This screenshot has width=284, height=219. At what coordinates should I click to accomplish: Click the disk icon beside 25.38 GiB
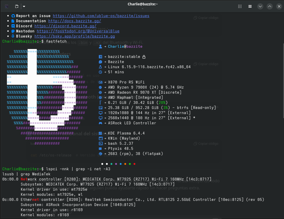[x=101, y=108]
